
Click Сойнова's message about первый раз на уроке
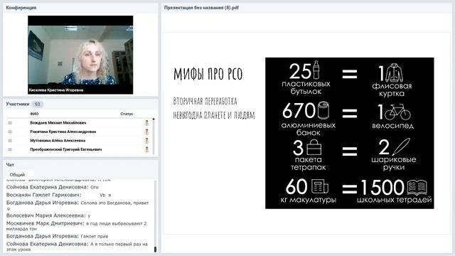pyautogui.click(x=77, y=247)
